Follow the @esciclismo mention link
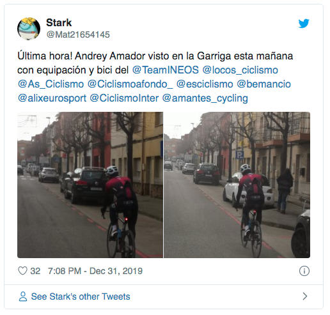The height and width of the screenshot is (315, 330). pos(205,84)
